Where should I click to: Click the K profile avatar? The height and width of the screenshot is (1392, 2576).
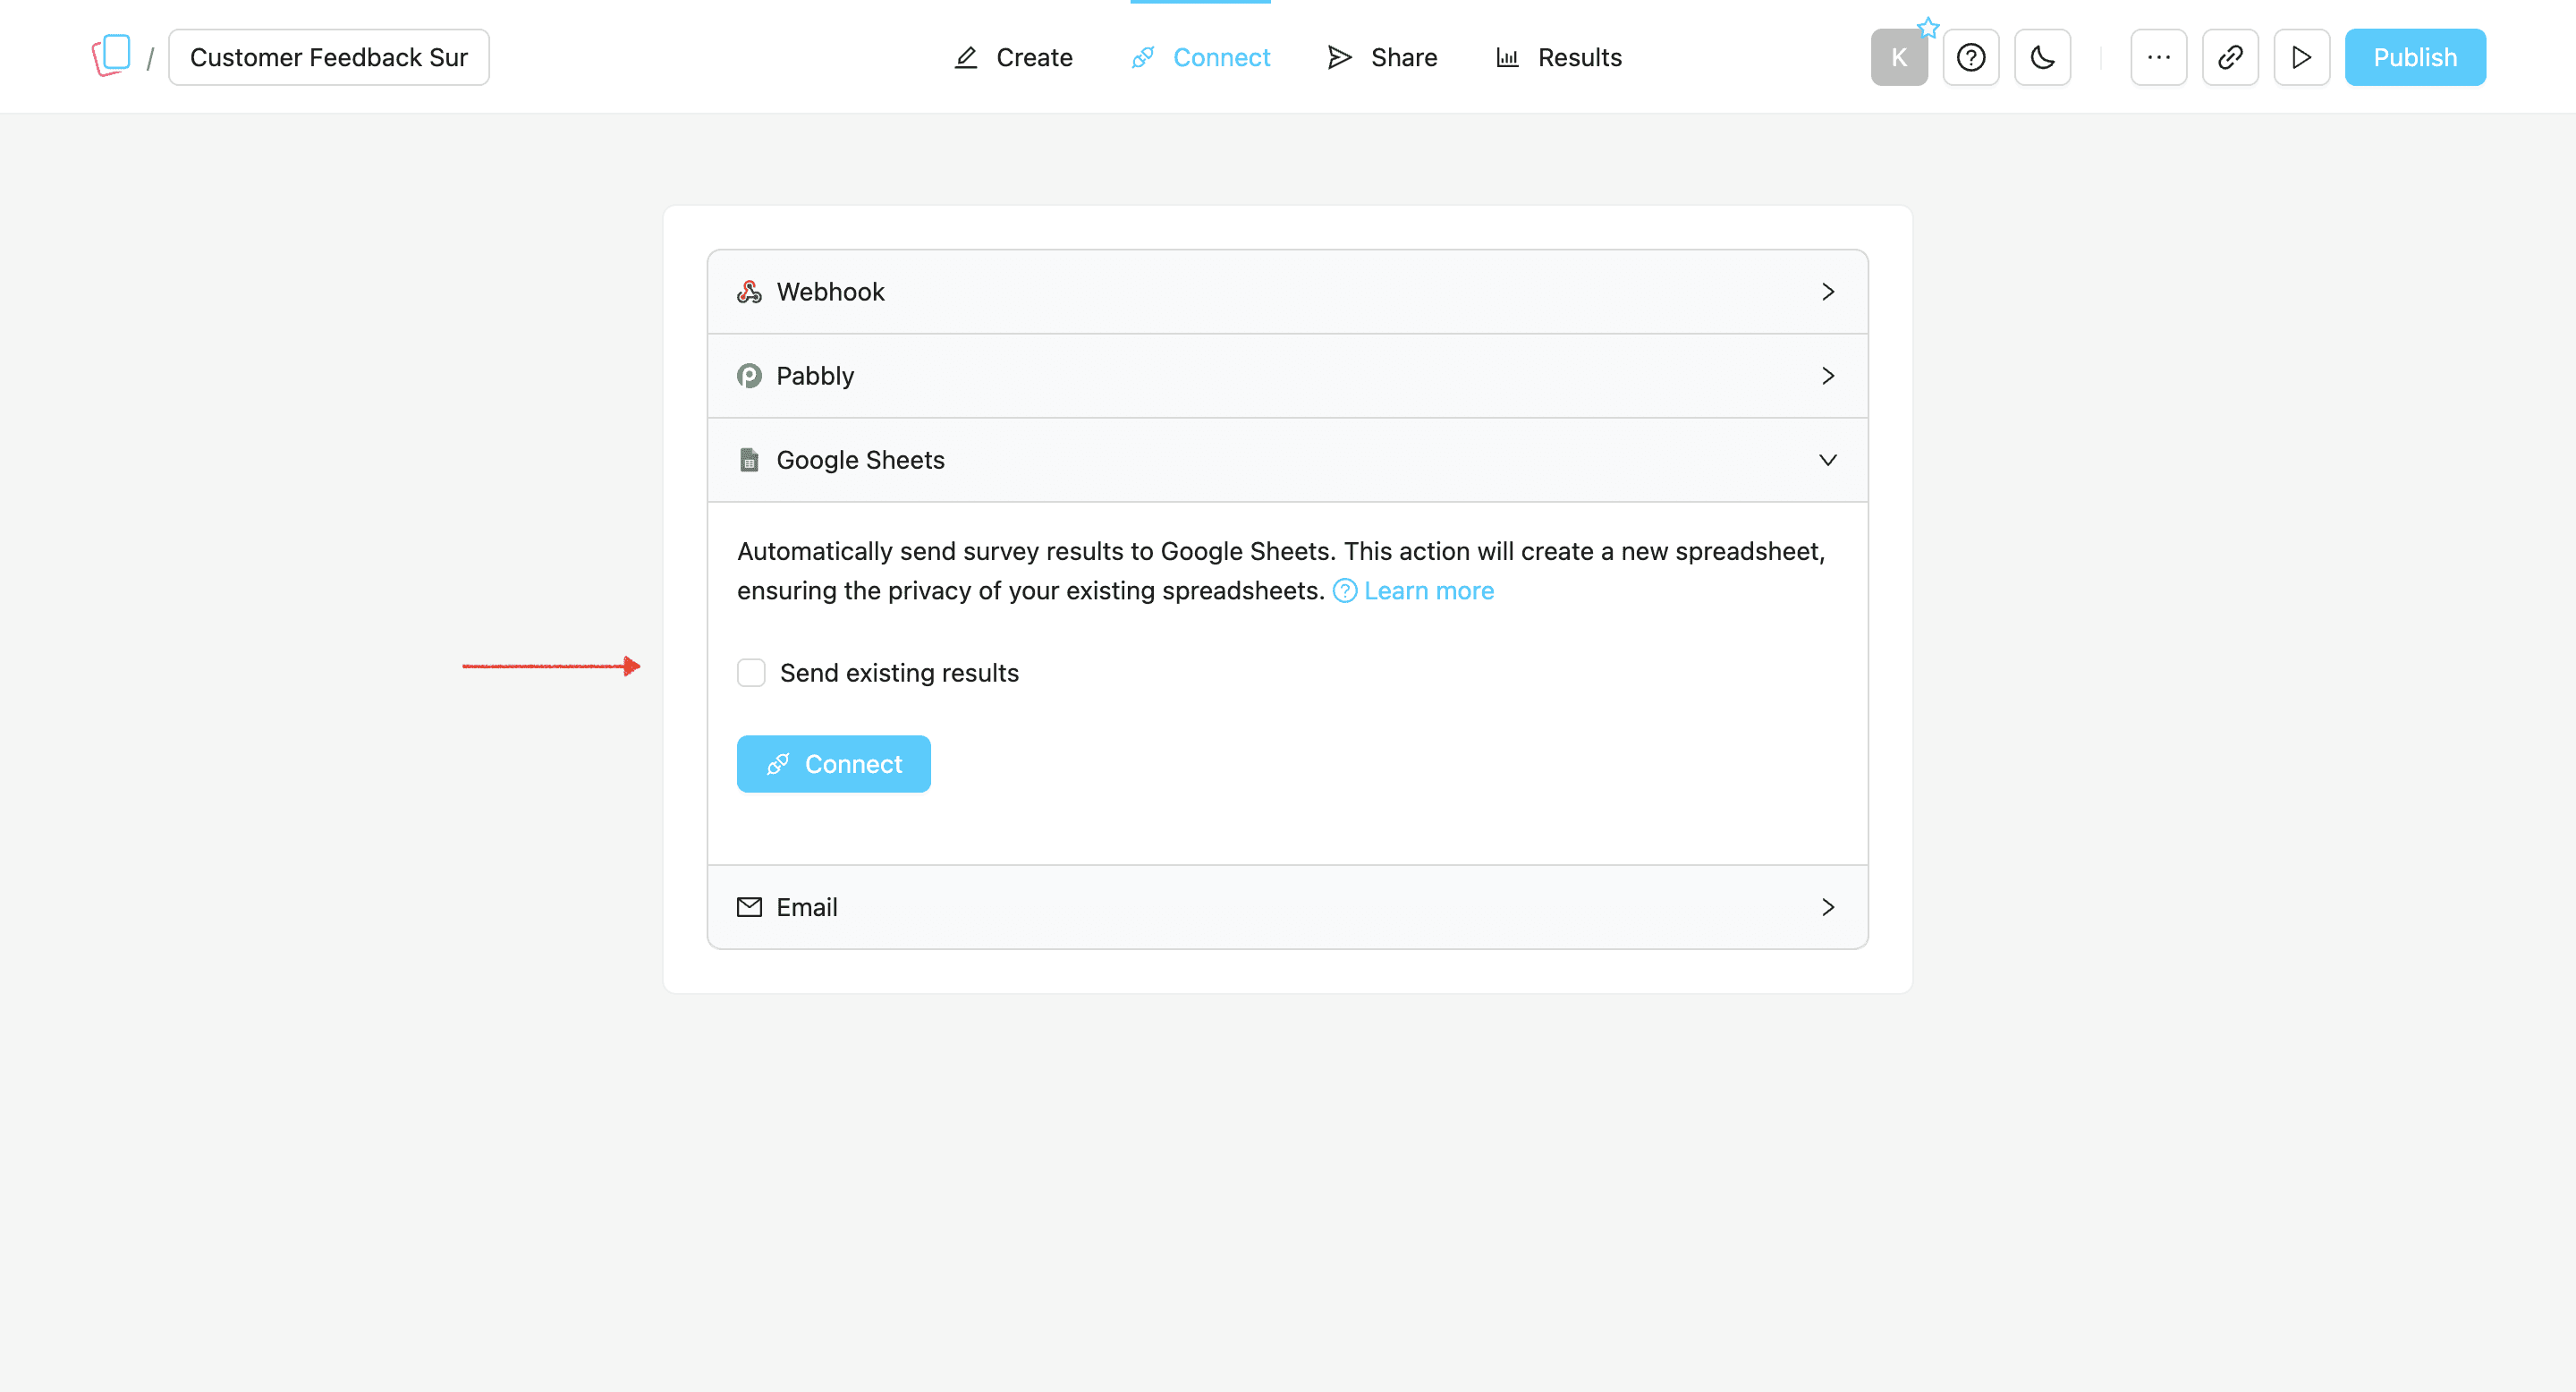[1899, 57]
